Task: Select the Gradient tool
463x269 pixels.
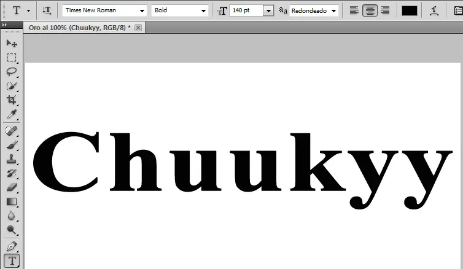Action: (x=12, y=201)
